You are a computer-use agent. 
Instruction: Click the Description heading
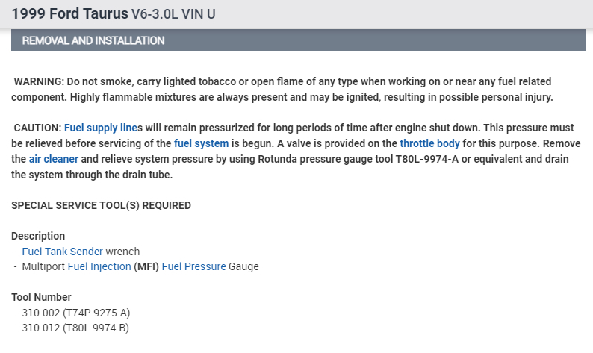(x=38, y=236)
